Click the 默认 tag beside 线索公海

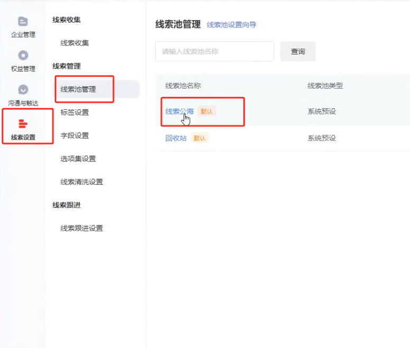[x=208, y=111]
